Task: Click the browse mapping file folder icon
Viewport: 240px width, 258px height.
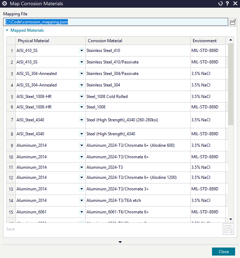Action: (x=233, y=22)
